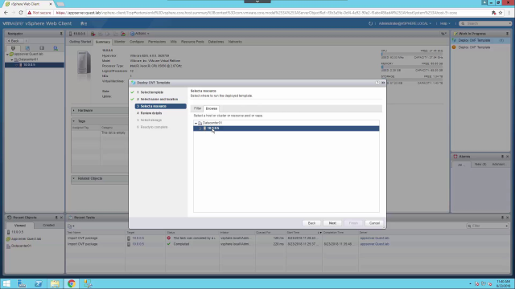This screenshot has width=515, height=289.
Task: Click the last host toolbar icon before Actions
Action: 123,34
